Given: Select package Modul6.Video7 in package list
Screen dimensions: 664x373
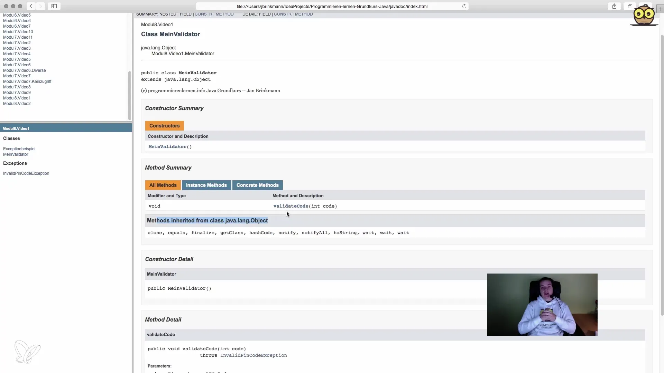Looking at the screenshot, I should click(x=17, y=26).
